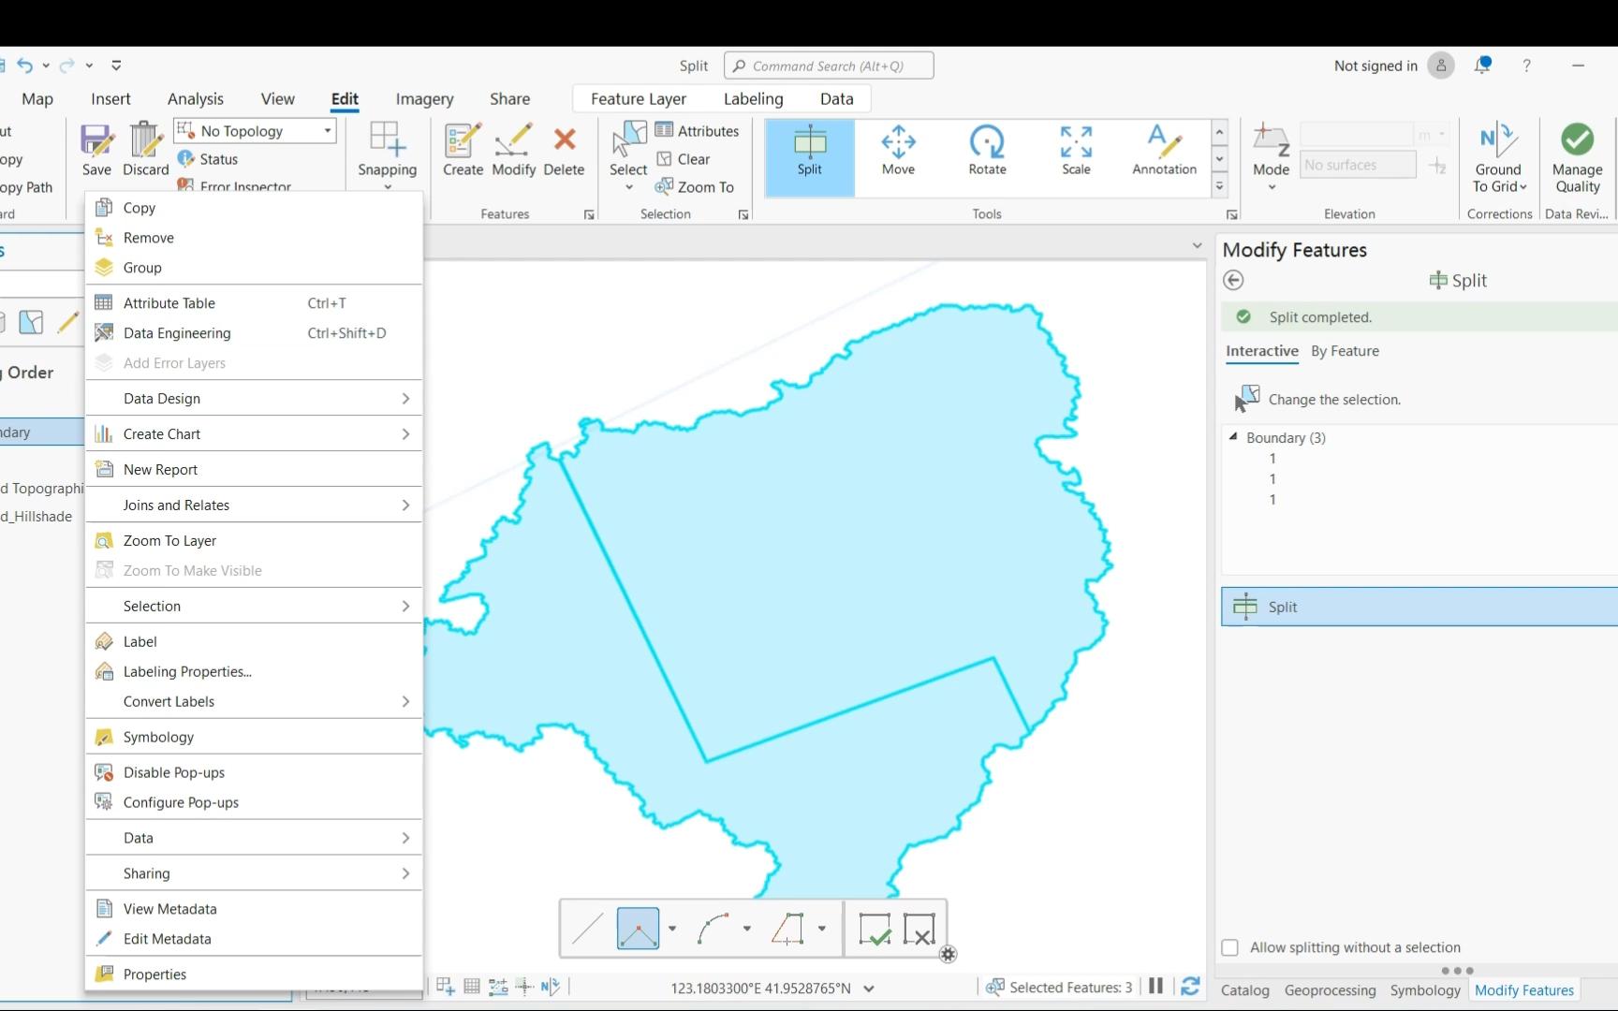The image size is (1618, 1011).
Task: Finish the sketch with the green check
Action: point(875,928)
